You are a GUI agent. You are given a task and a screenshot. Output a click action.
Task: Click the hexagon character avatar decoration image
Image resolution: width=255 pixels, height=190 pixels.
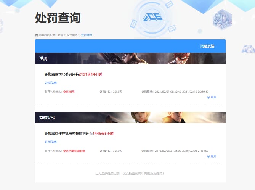click(222, 19)
